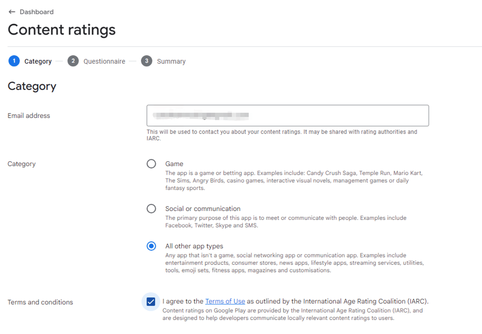Click the Game category description paragraph

click(293, 181)
